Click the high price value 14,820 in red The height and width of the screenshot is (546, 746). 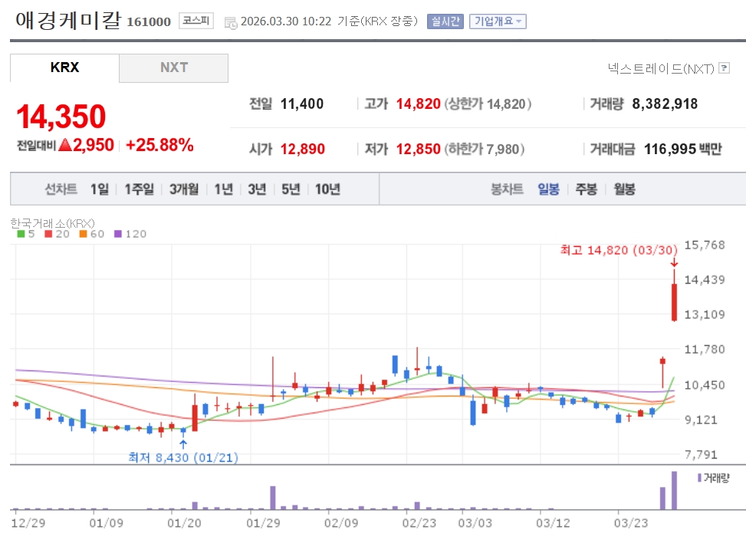click(x=418, y=104)
